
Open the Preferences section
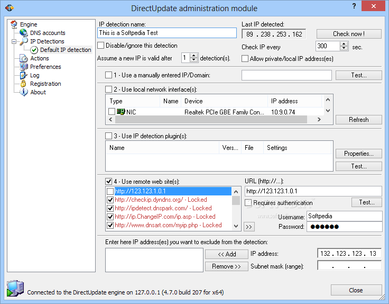[x=45, y=67]
